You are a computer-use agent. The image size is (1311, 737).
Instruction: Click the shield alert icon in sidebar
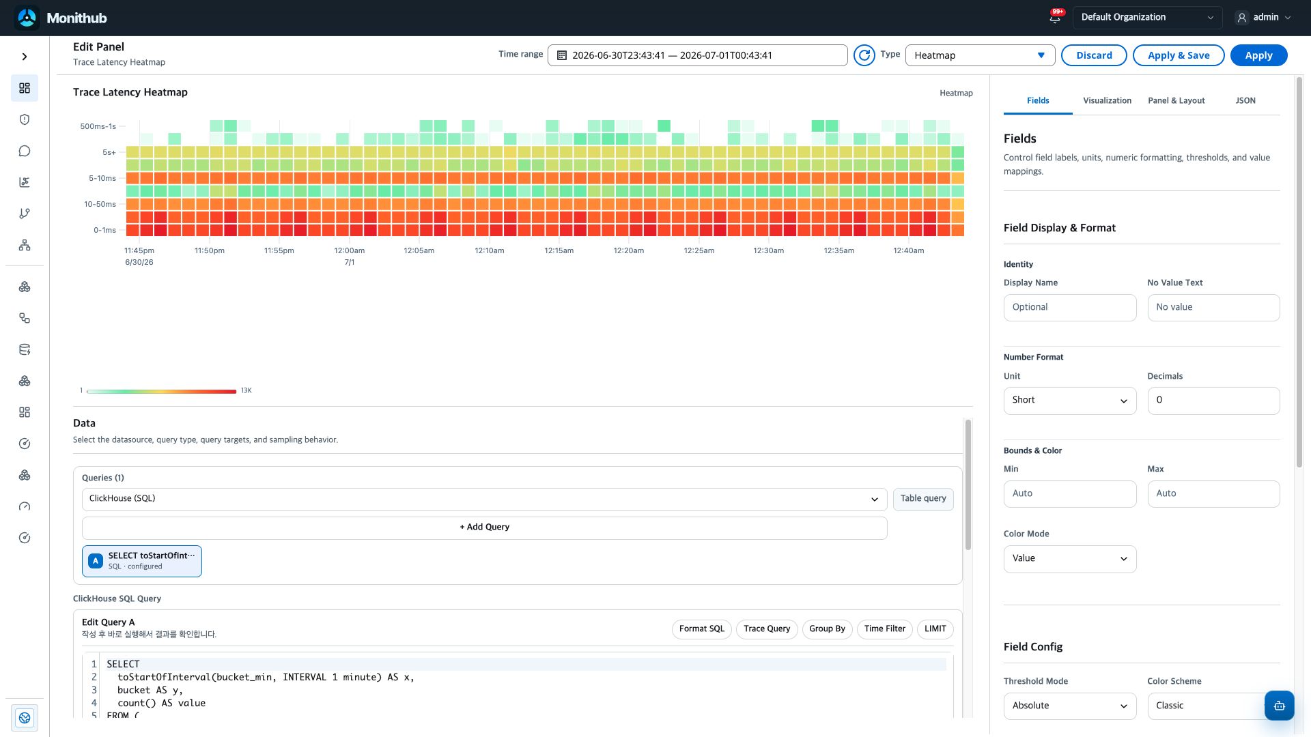pyautogui.click(x=25, y=119)
